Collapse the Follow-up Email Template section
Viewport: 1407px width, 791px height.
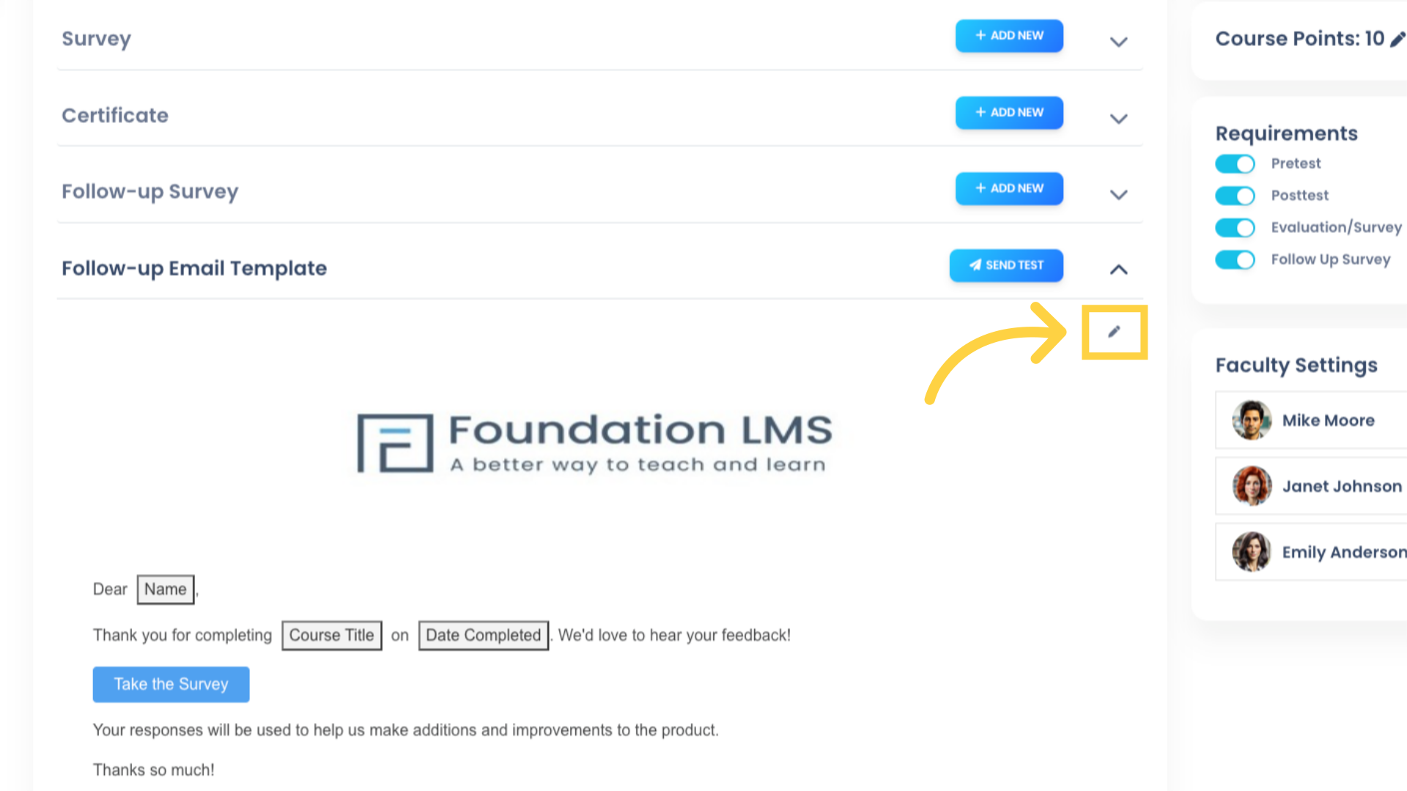(1118, 270)
